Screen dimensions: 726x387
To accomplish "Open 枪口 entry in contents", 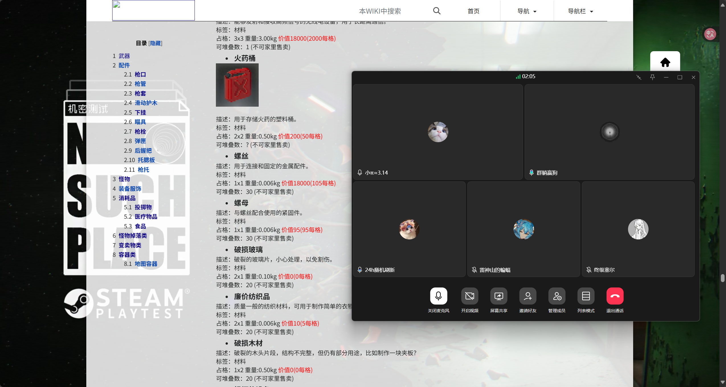I will pos(140,74).
